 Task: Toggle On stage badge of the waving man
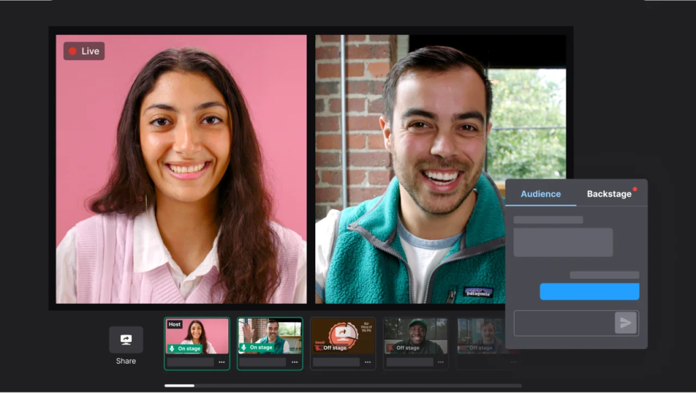click(256, 347)
